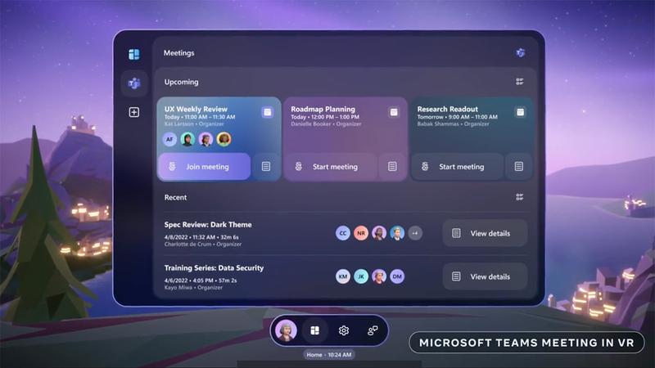Click the Roadmap Planning card title
Viewport: 655px width, 368px height.
[x=323, y=109]
